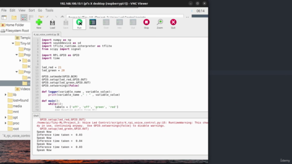Select the Videos folder in tree
Screen dimensions: 292x164
[22, 89]
